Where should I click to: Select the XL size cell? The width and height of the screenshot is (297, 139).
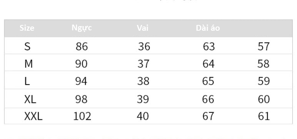tap(30, 99)
